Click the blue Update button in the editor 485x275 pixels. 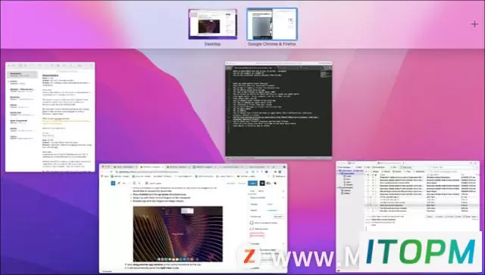point(252,183)
